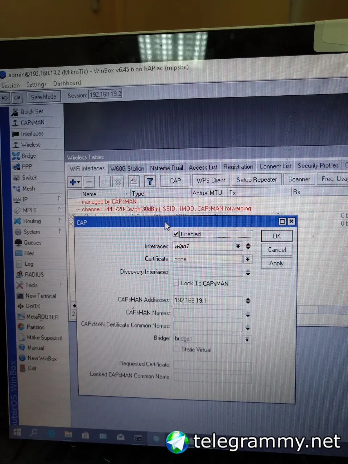Open the Session menu
The image size is (348, 464).
[x=11, y=86]
